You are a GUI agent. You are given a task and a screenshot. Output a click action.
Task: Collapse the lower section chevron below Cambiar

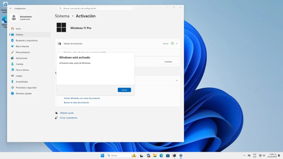point(177,80)
